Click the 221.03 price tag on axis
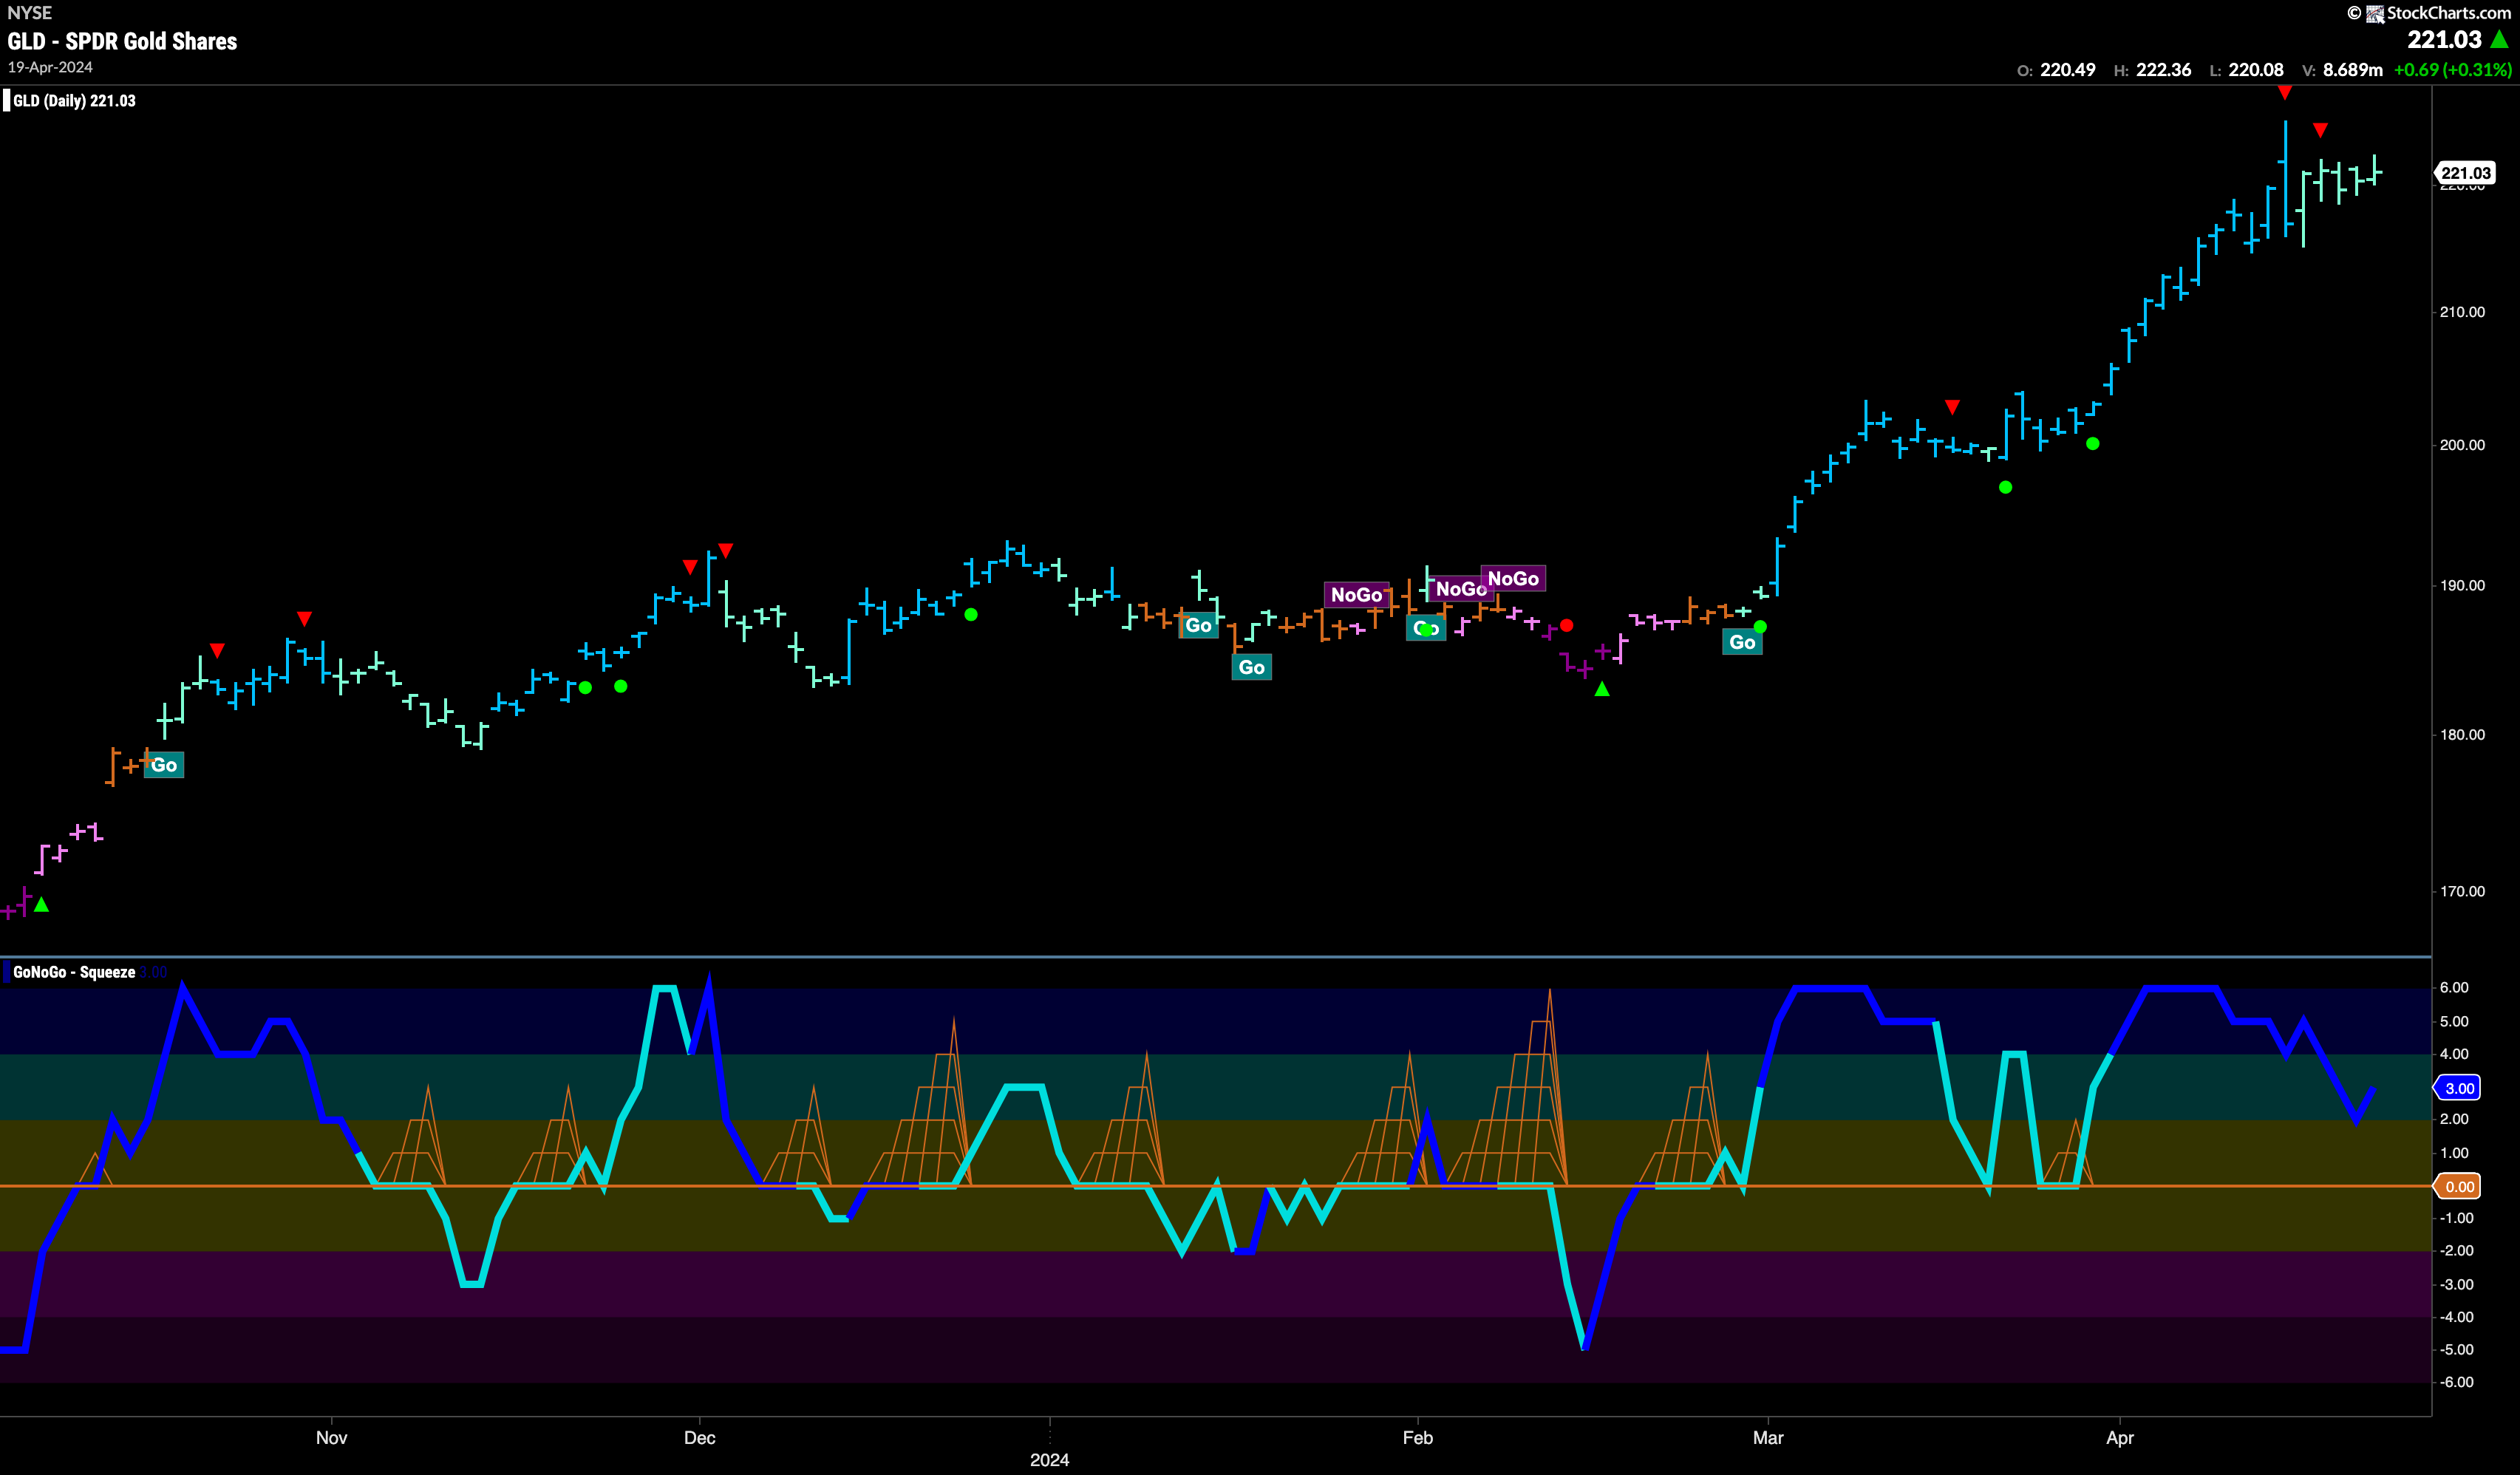This screenshot has width=2520, height=1475. 2465,173
